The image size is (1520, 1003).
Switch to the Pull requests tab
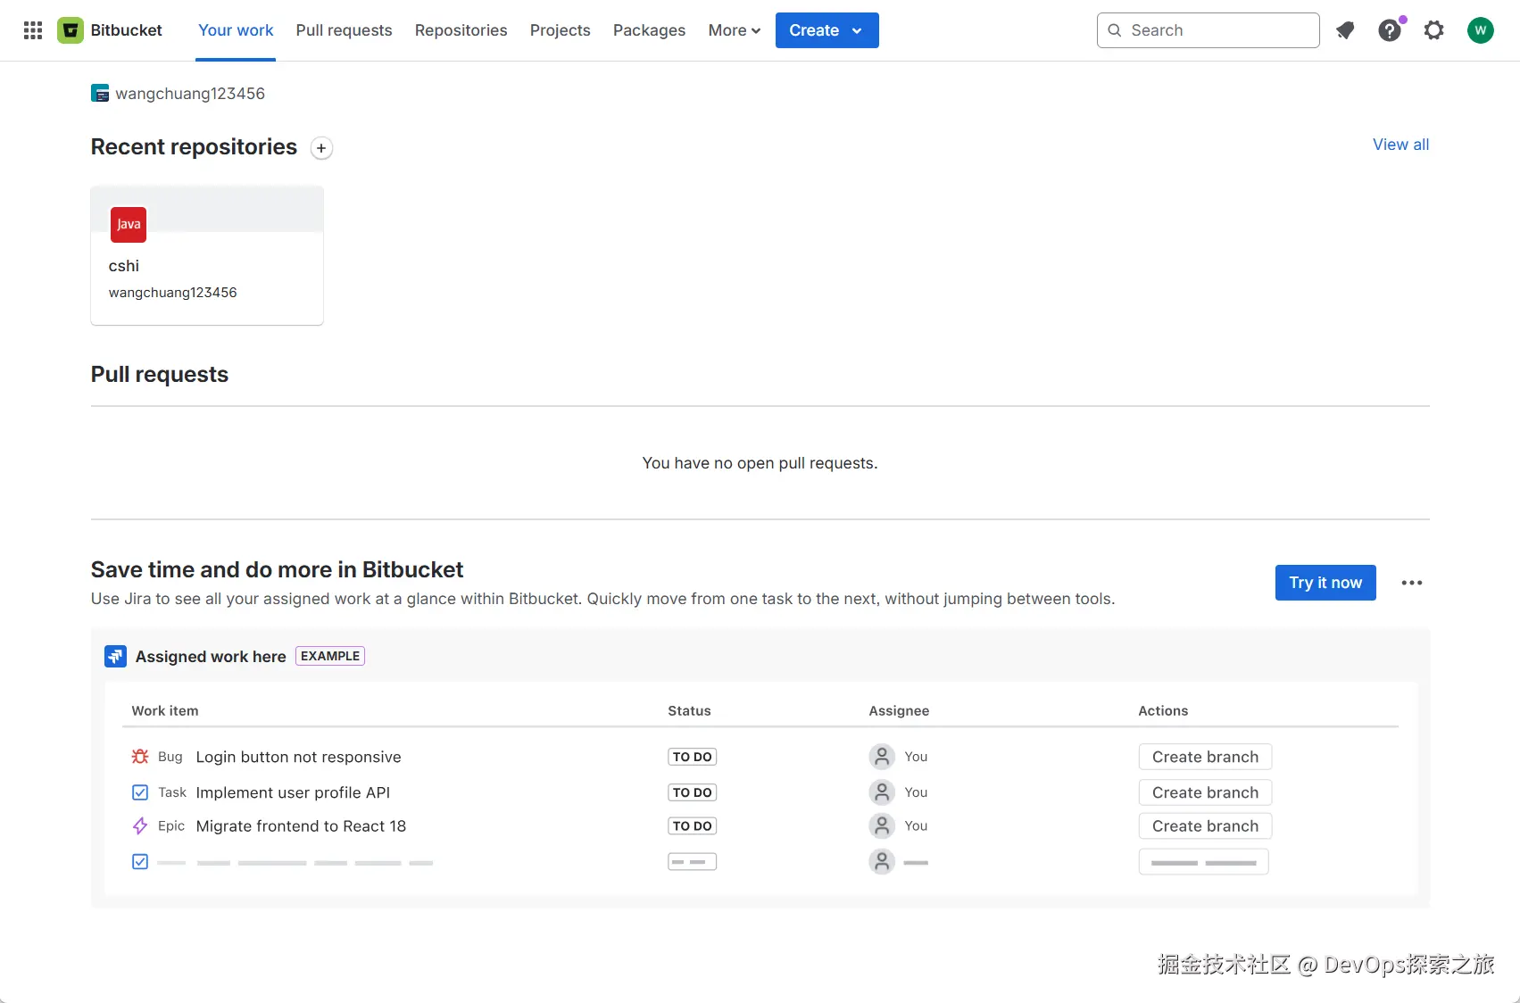[x=344, y=30]
